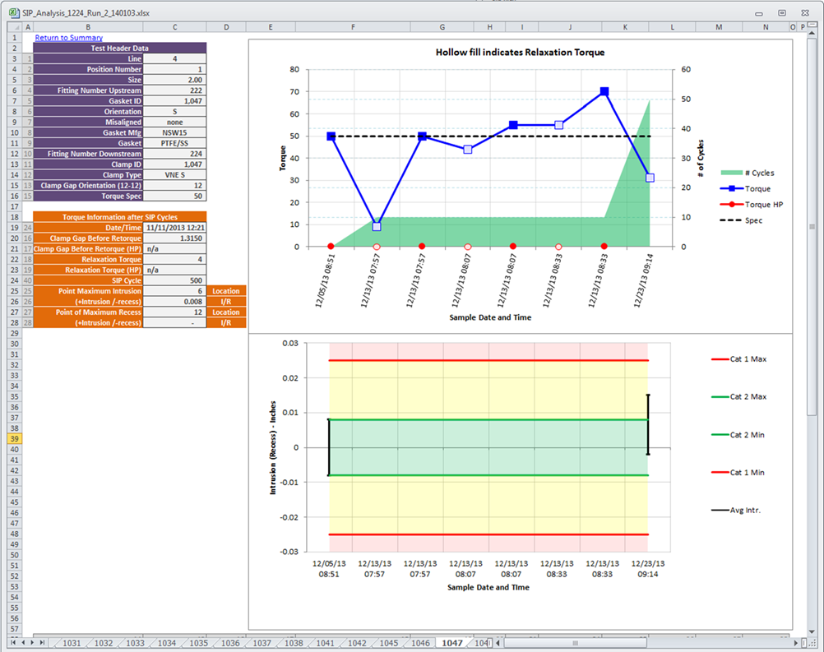This screenshot has width=824, height=652.
Task: Select the Avg Intr. legend entry
Action: pos(736,510)
